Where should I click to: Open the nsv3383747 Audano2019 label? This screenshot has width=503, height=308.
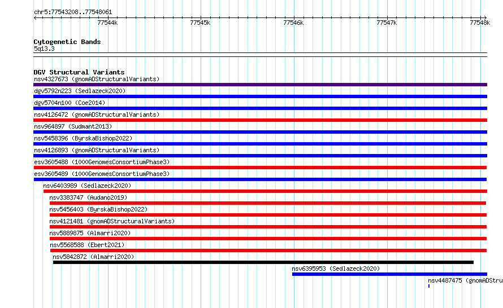pyautogui.click(x=88, y=197)
